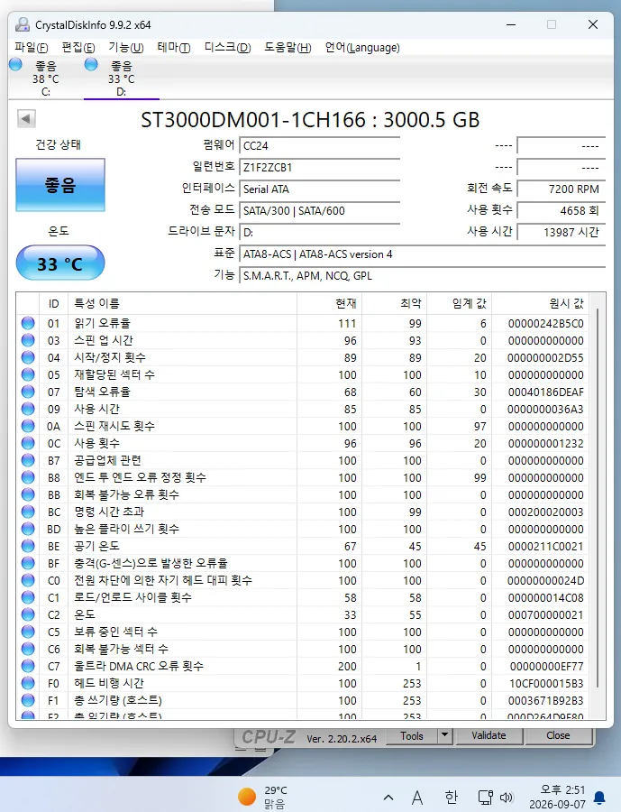Open the 테마(T) menu
Screen dimensions: 621x812
[x=174, y=48]
